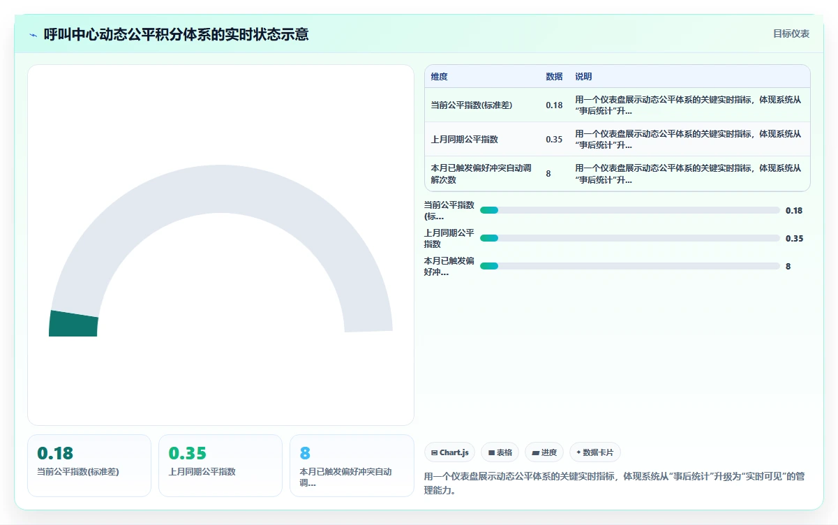
Task: Click the 8 value in table
Action: [548, 174]
